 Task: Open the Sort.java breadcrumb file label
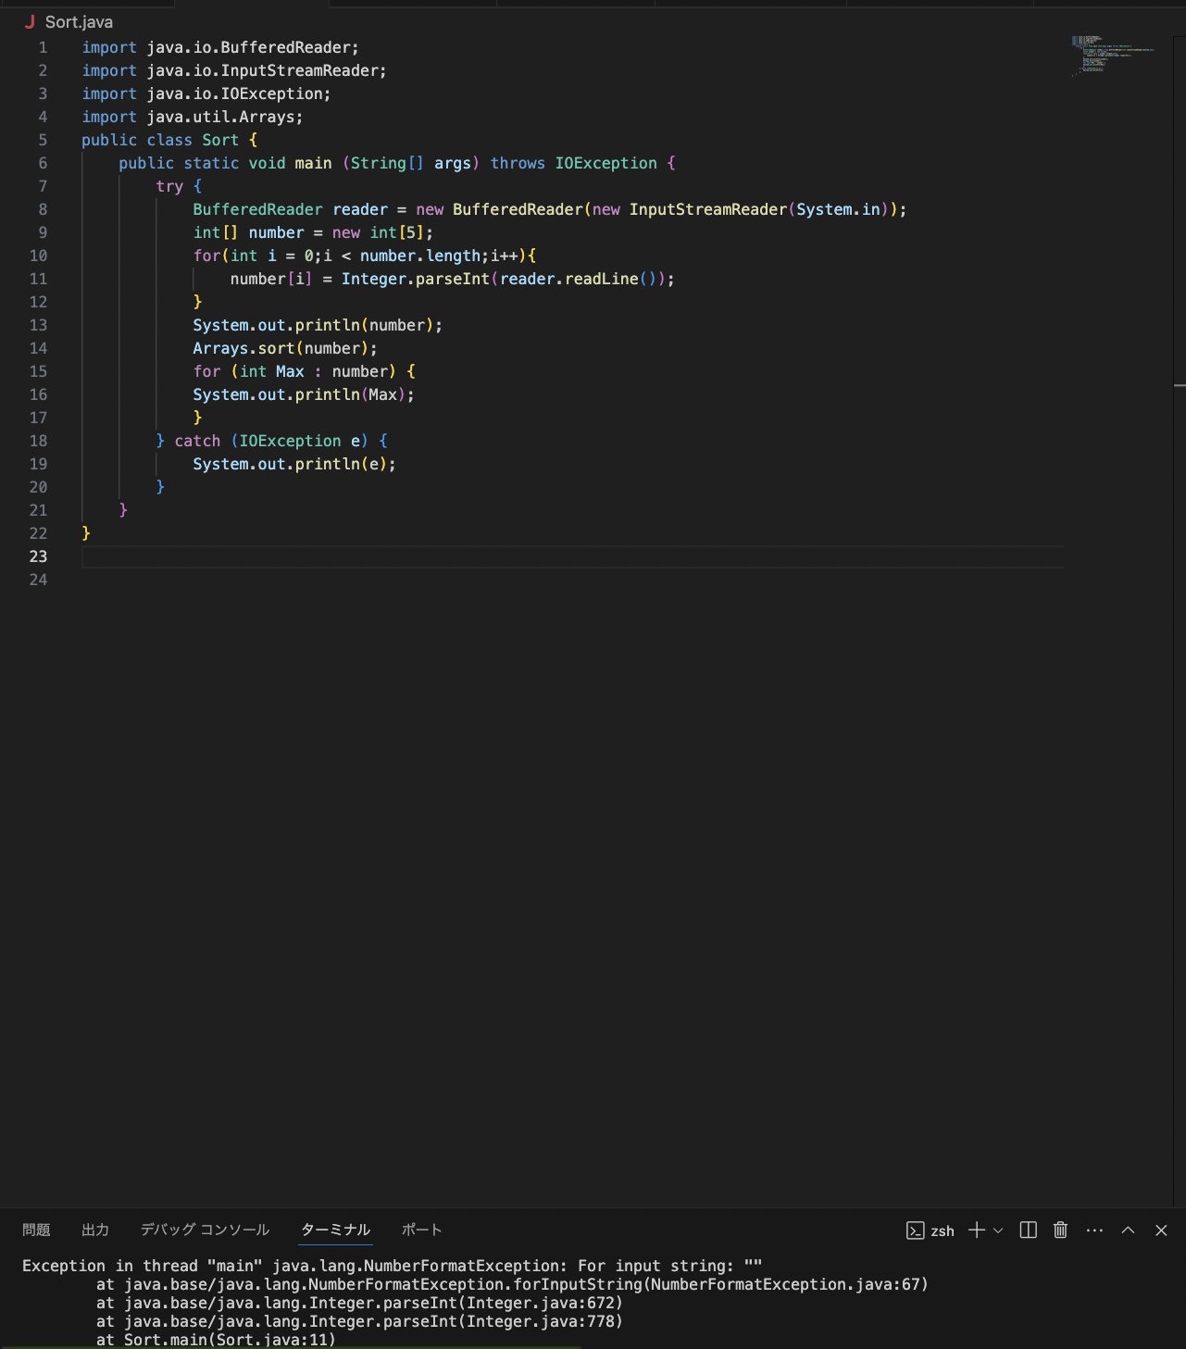(79, 22)
